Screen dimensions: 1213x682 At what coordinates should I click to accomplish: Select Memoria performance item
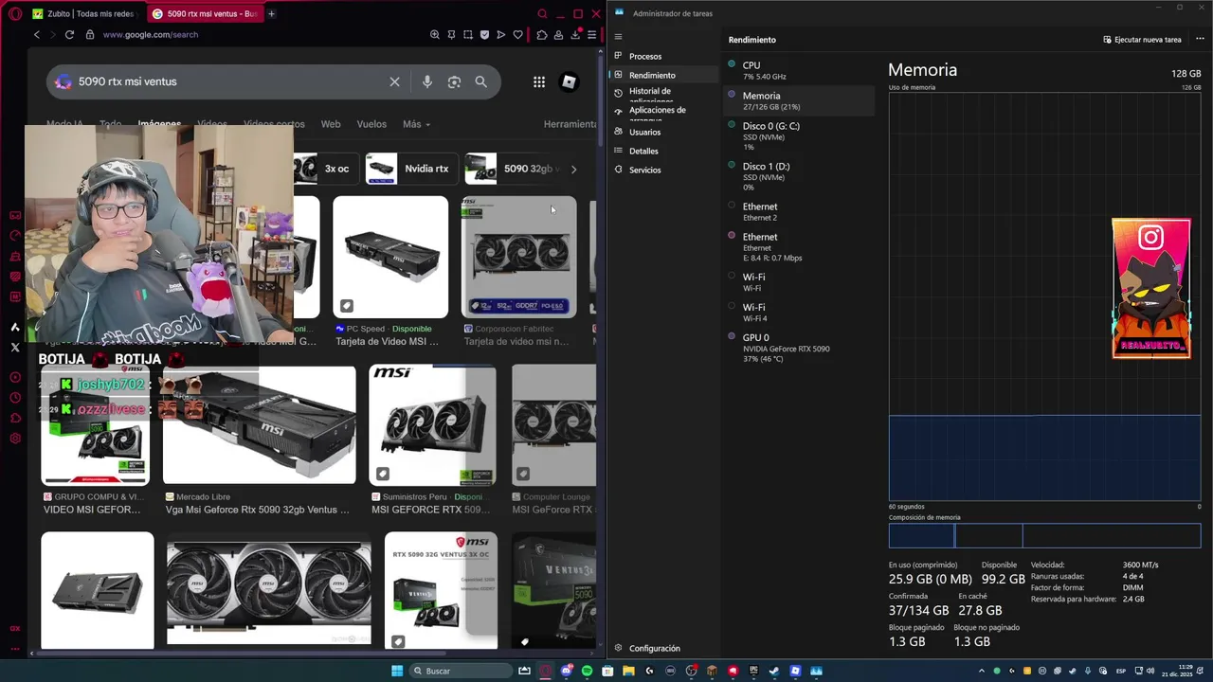(799, 100)
